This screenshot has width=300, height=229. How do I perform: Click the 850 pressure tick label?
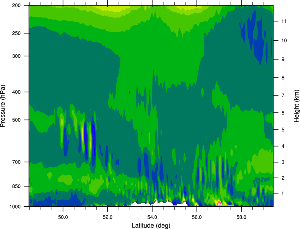point(16,186)
